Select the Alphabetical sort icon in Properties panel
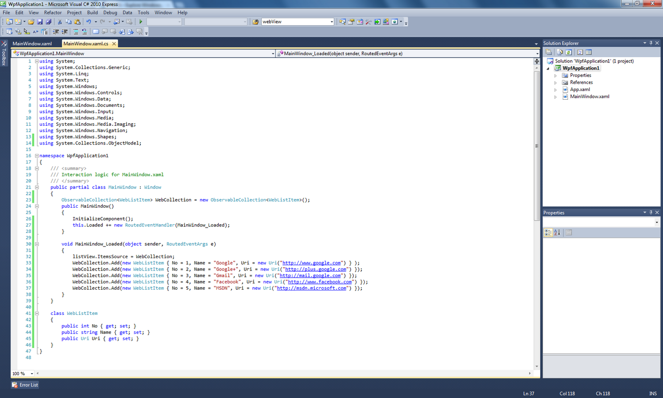The width and height of the screenshot is (663, 398). 557,232
